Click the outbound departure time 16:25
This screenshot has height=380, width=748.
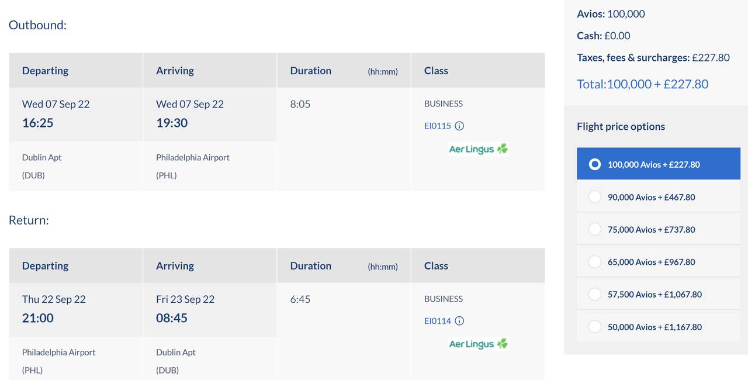[38, 123]
